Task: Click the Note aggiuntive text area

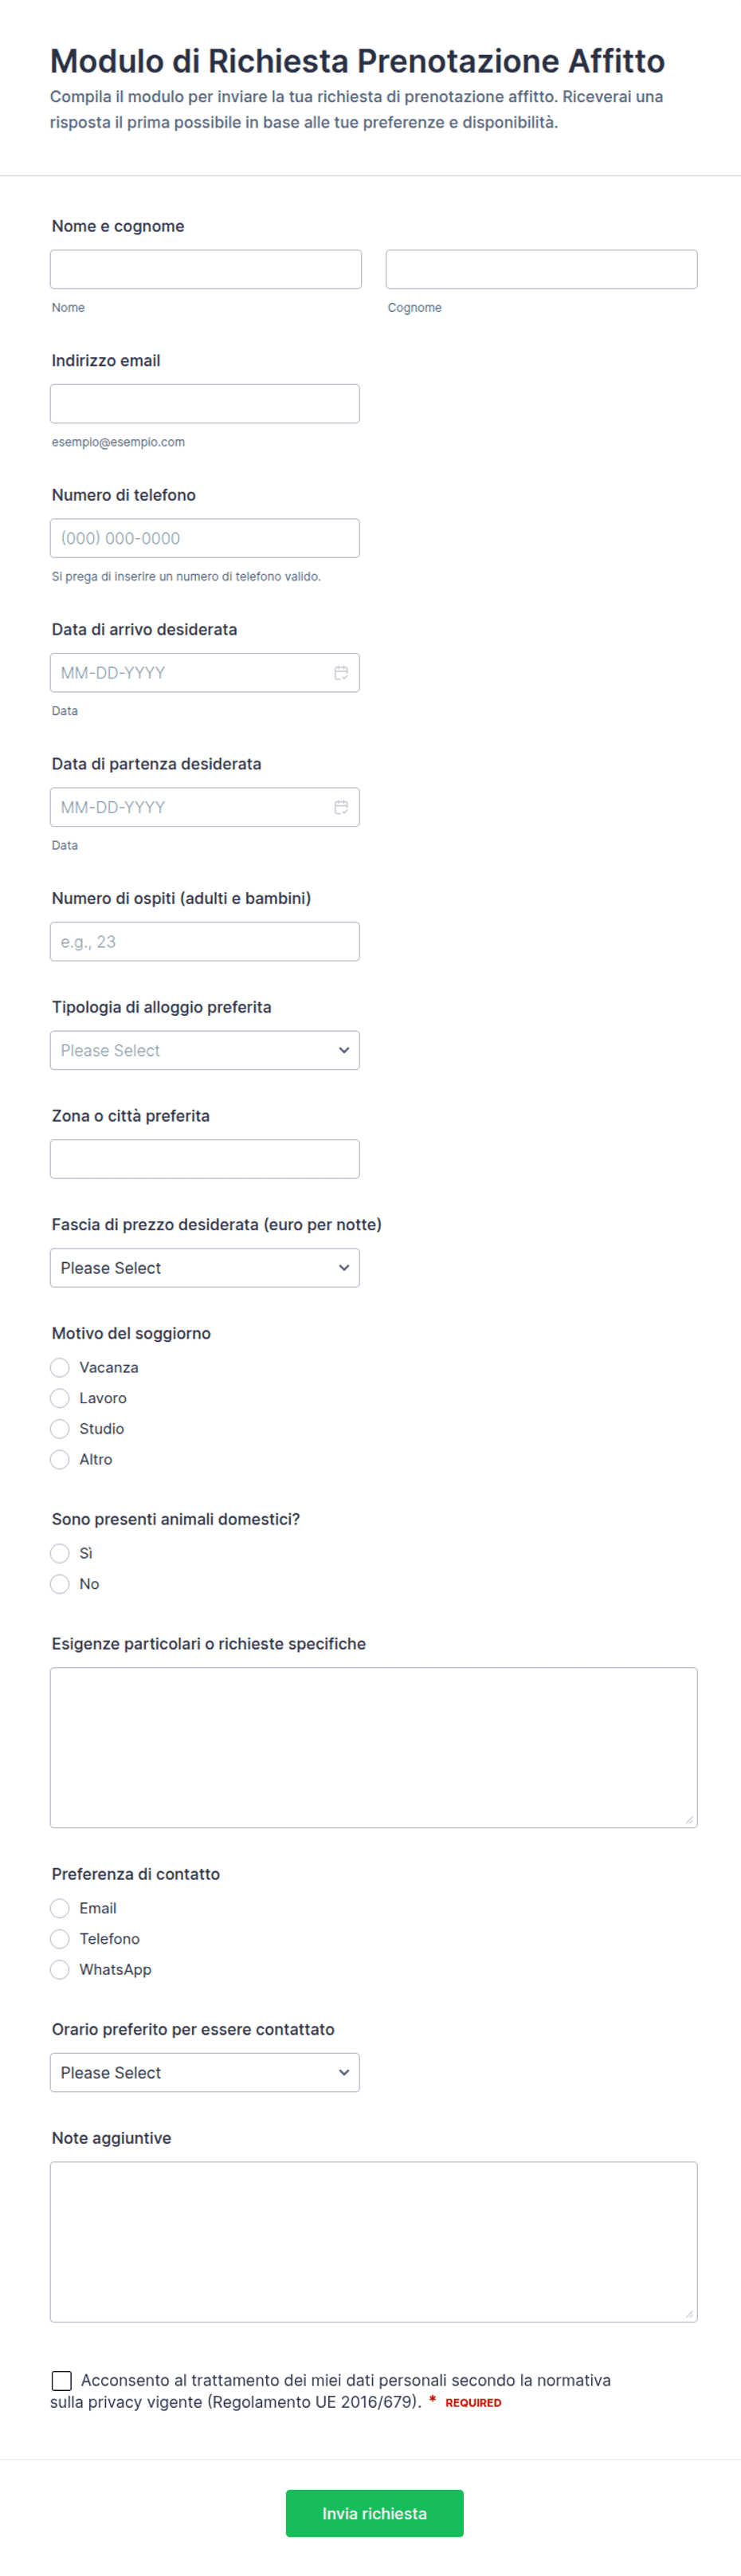Action: coord(374,2242)
